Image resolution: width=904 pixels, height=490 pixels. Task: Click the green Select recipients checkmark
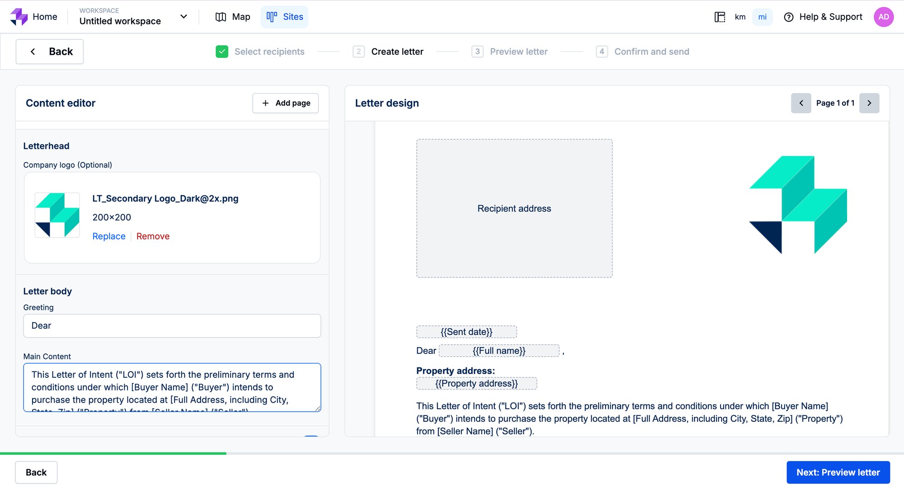(x=222, y=52)
